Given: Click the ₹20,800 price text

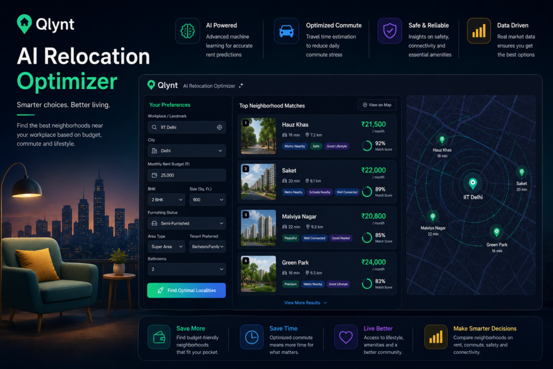Looking at the screenshot, I should [374, 216].
